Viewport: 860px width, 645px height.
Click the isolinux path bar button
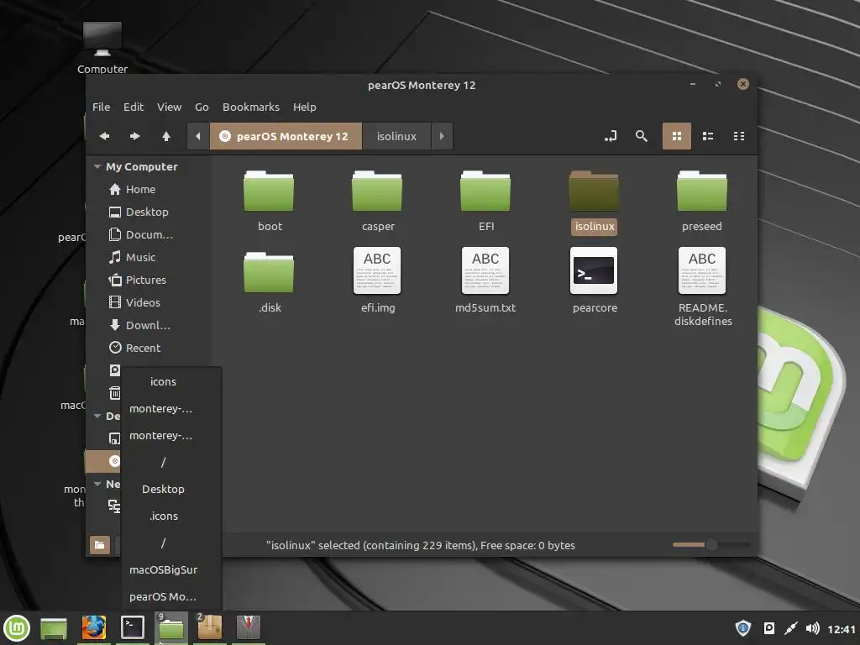(396, 136)
